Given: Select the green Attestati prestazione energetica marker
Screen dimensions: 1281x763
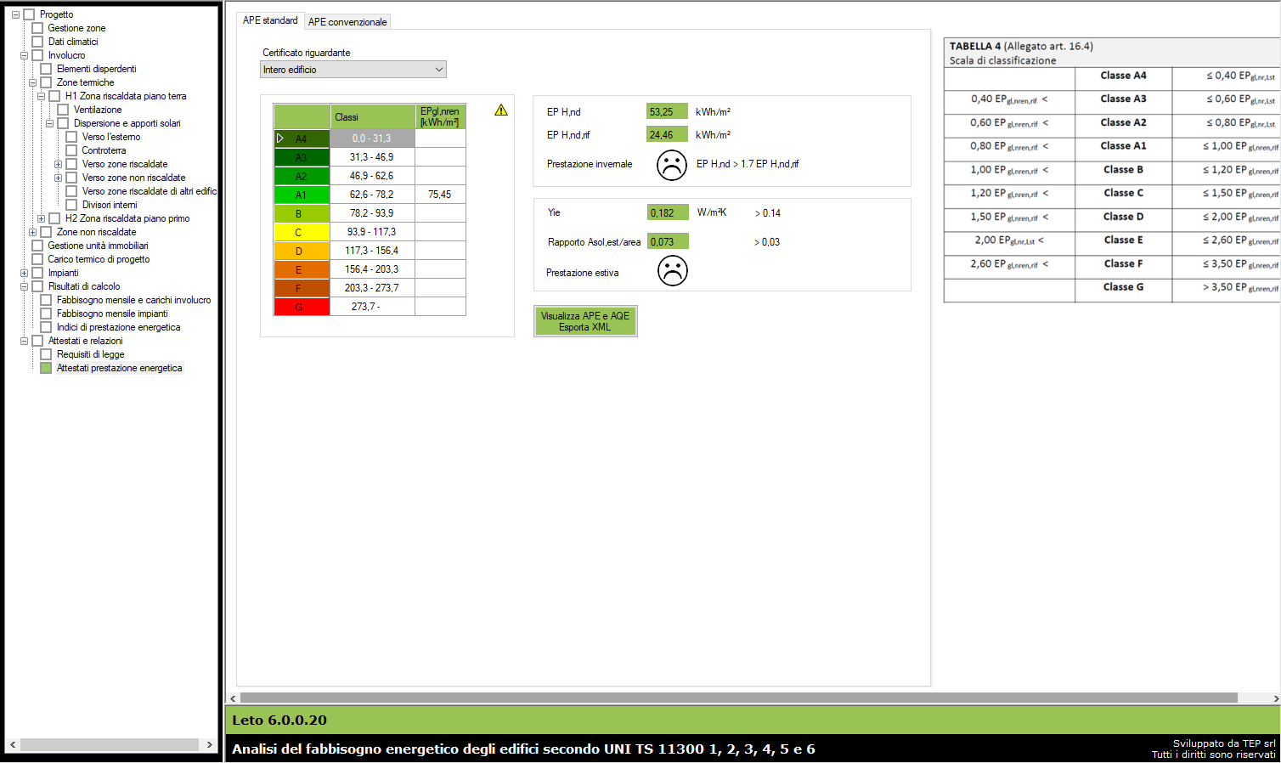Looking at the screenshot, I should tap(46, 368).
